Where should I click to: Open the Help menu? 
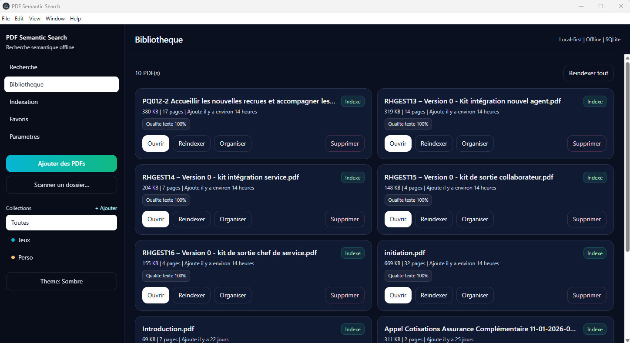[x=75, y=19]
